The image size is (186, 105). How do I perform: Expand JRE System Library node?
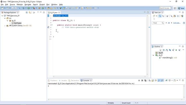(5, 26)
